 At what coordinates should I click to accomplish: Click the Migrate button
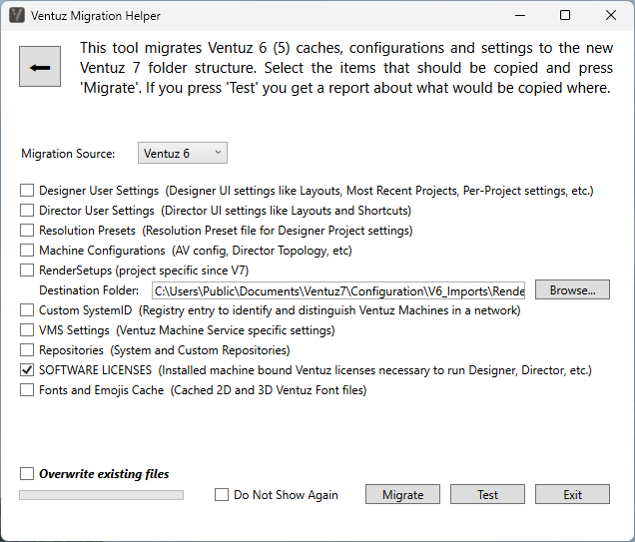coord(403,495)
